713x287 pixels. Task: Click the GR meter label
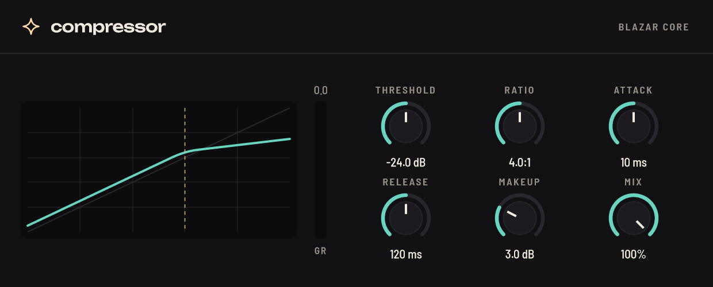pos(321,251)
